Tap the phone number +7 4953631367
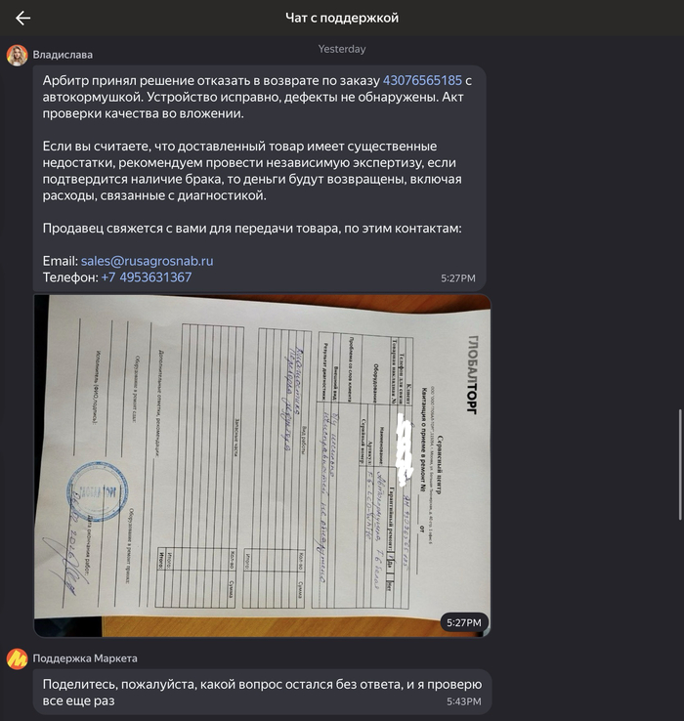Image resolution: width=684 pixels, height=721 pixels. coord(147,277)
